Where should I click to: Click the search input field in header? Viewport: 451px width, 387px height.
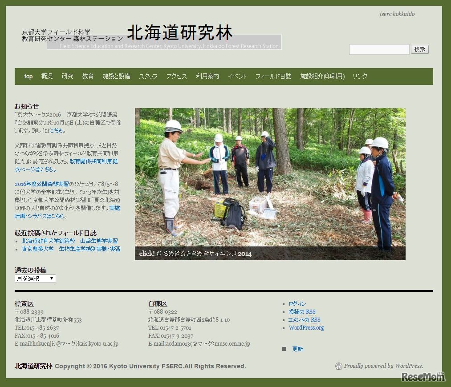coord(379,49)
